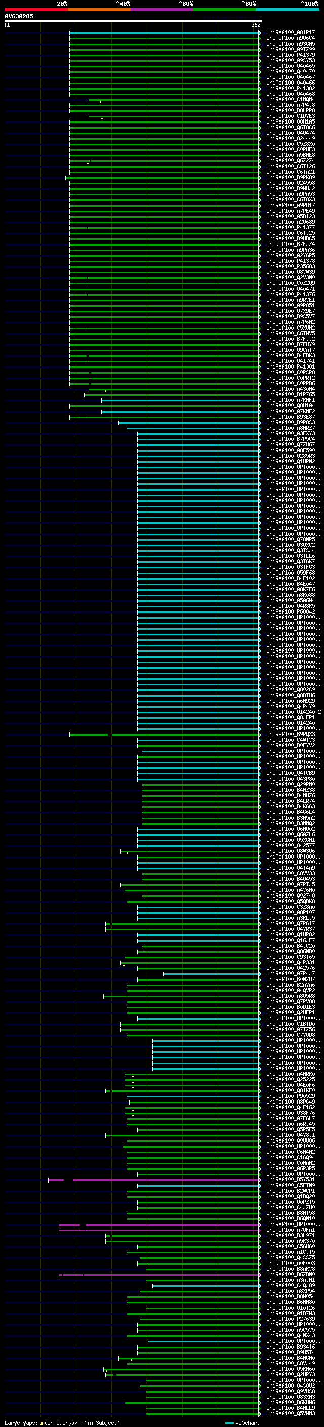Select the UniRef100_Q59F68 hit label
This screenshot has width=324, height=1427.
click(291, 573)
